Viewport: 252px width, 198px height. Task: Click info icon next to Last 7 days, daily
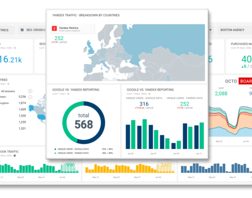point(149,94)
